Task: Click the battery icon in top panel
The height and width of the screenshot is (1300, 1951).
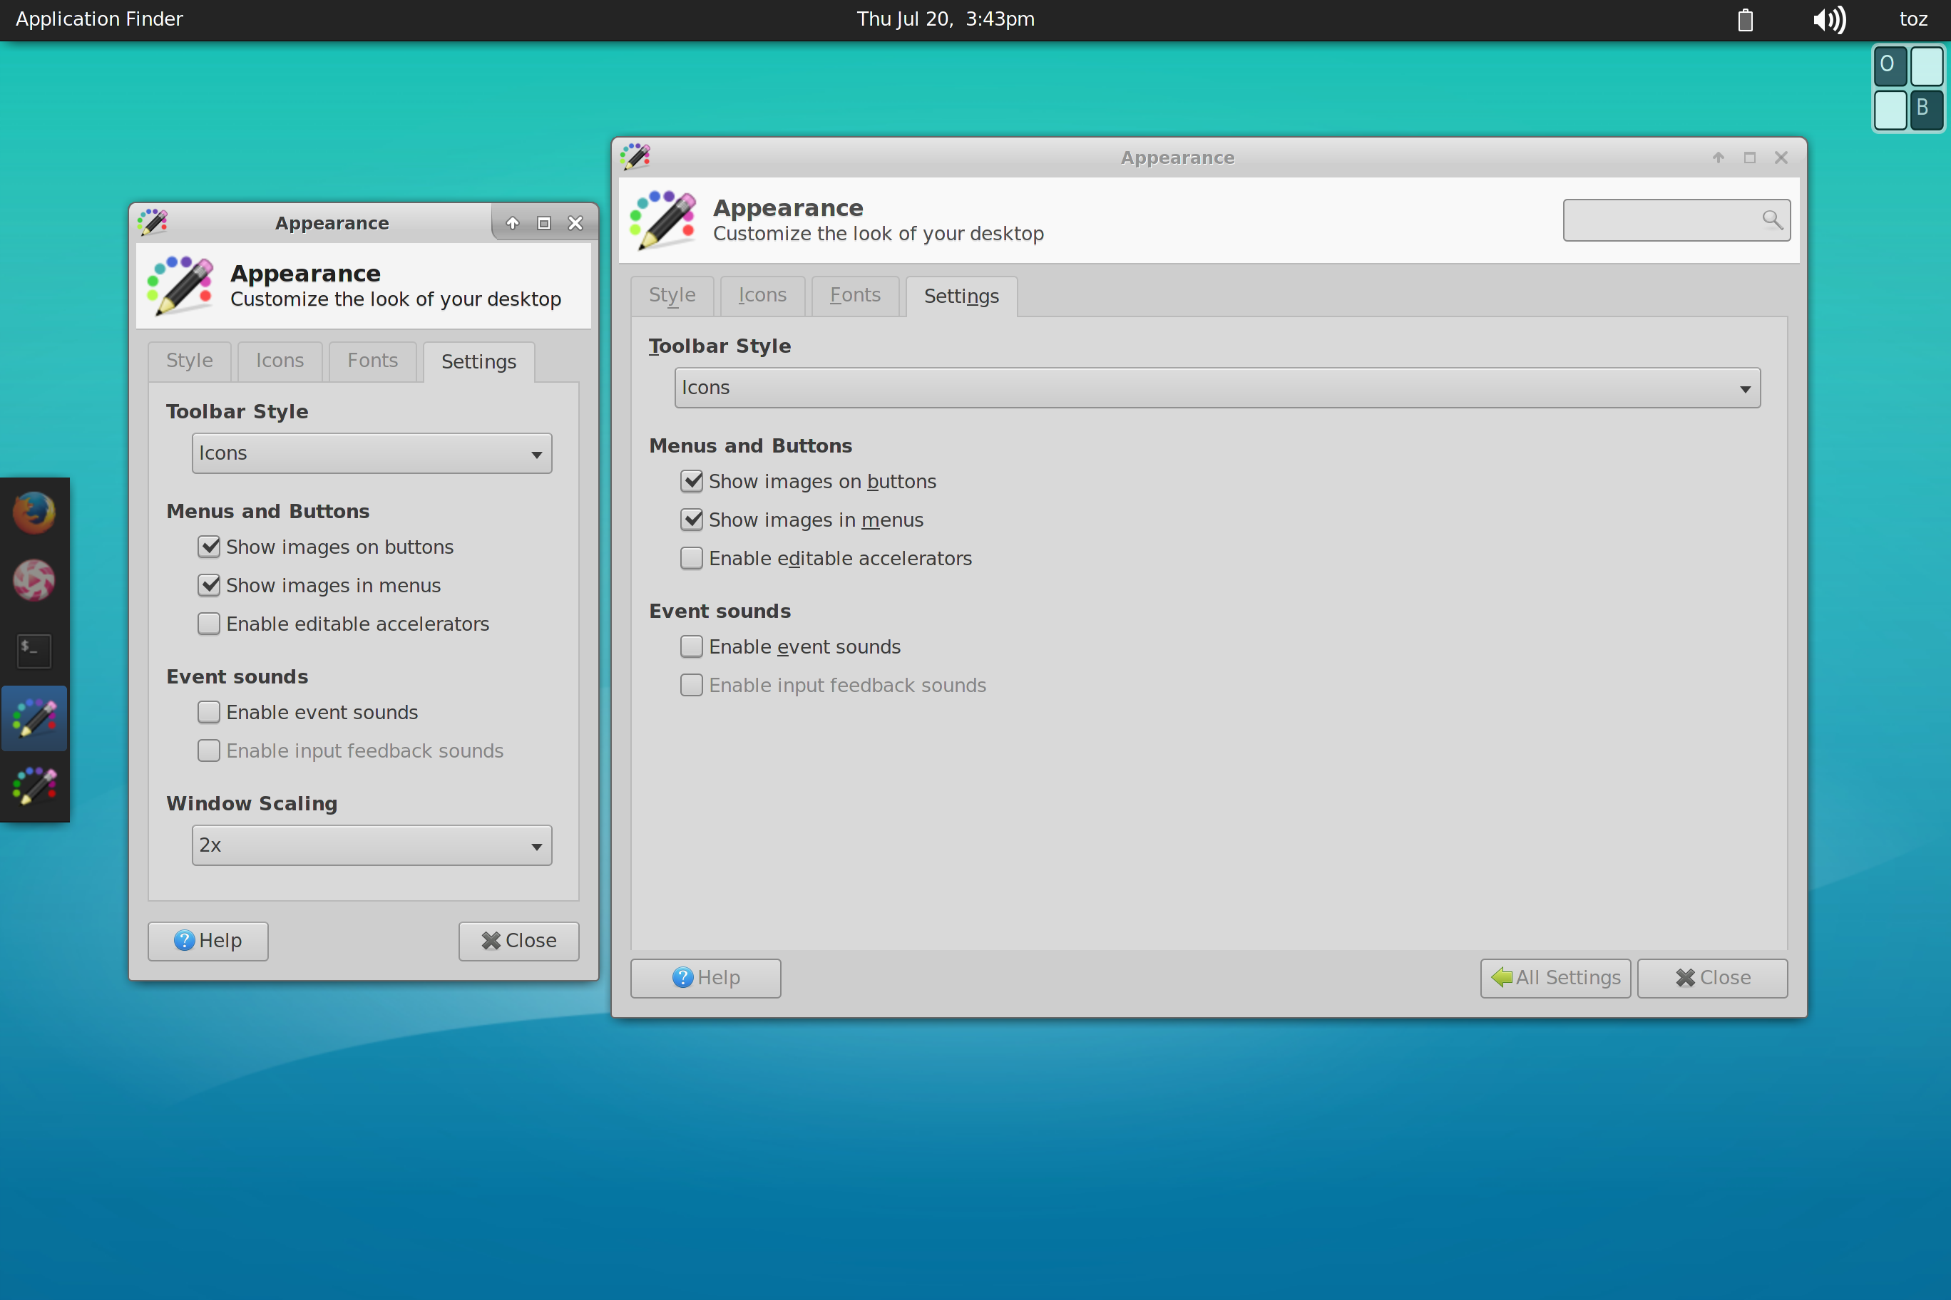Action: click(x=1746, y=19)
